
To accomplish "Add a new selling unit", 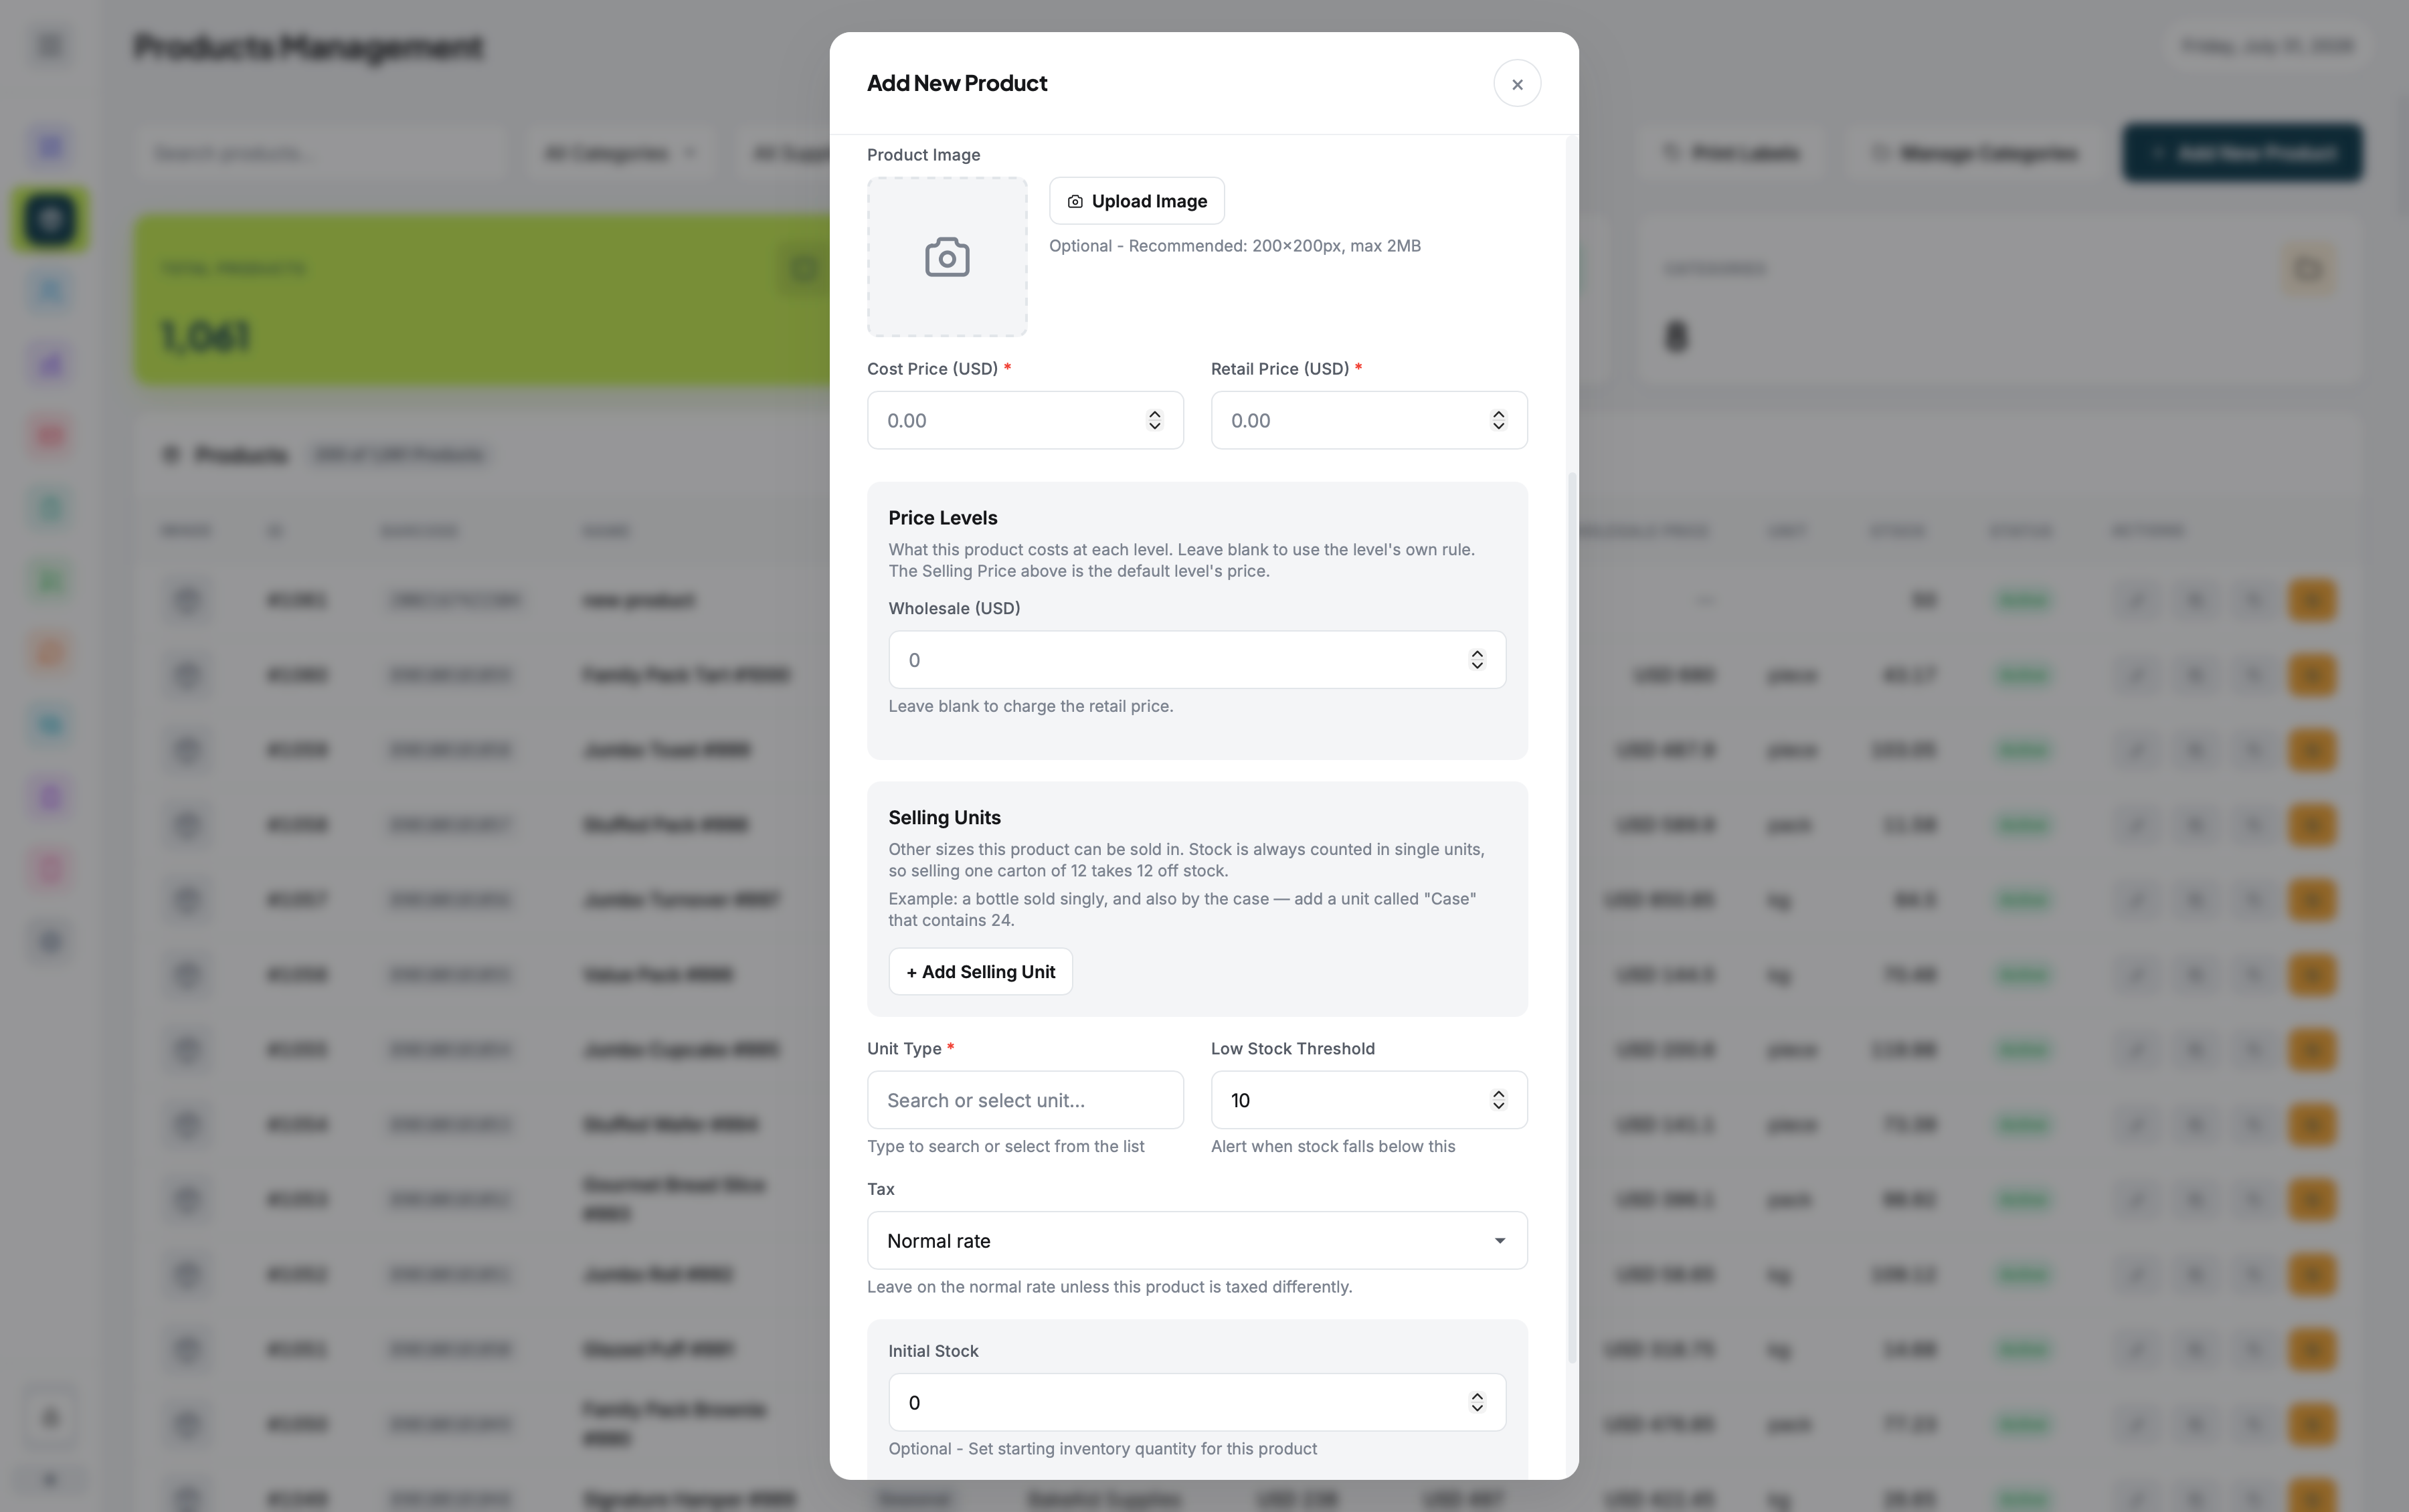I will click(x=981, y=972).
